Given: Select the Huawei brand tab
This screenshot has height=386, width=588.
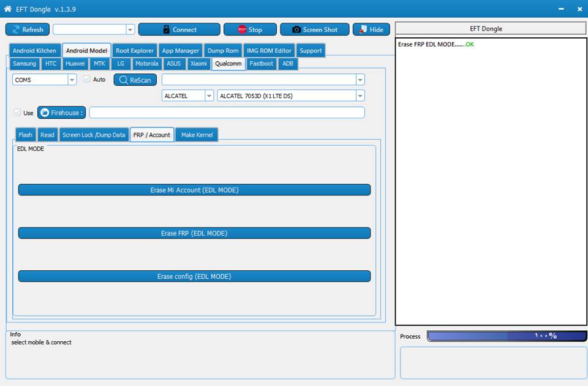Looking at the screenshot, I should [x=75, y=63].
